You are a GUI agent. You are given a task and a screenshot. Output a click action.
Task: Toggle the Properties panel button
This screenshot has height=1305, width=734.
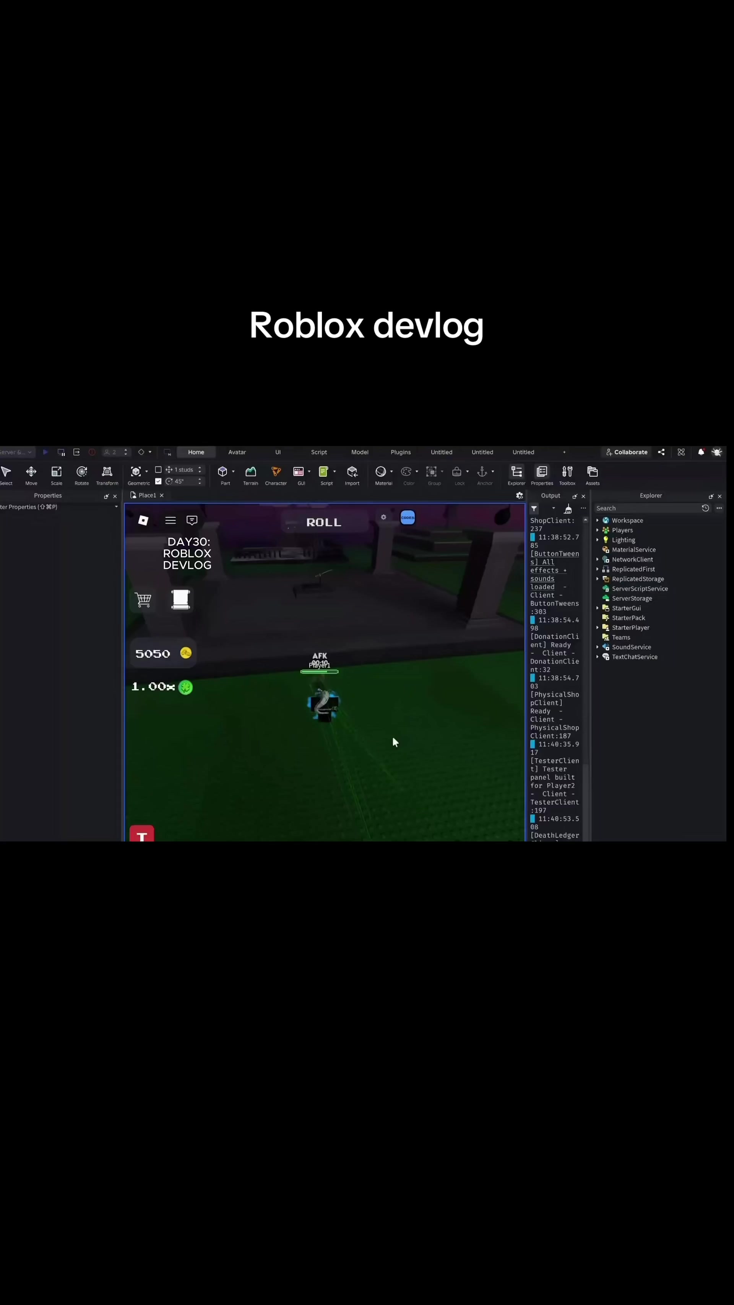click(542, 475)
